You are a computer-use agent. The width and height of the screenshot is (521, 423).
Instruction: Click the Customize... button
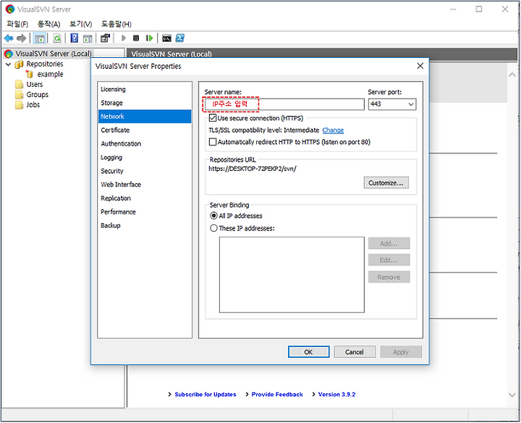386,183
